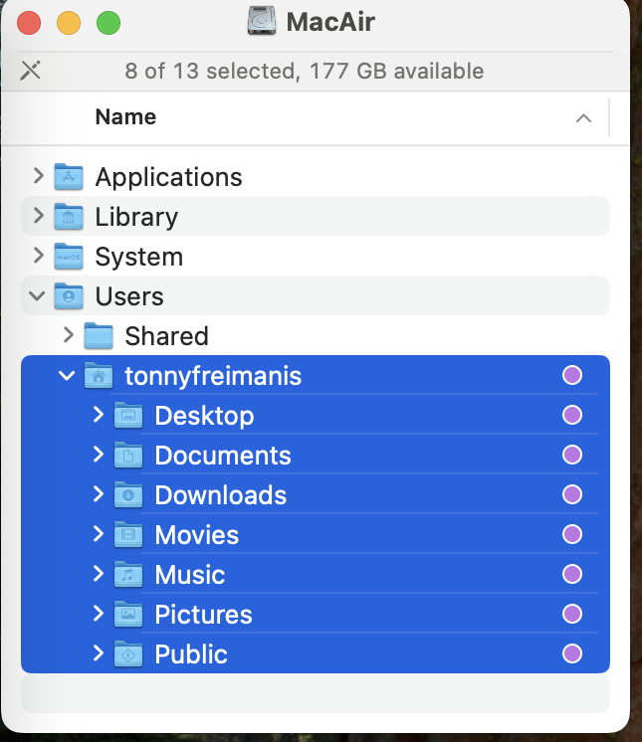Screen dimensions: 642x742
Task: Collapse the tonnyfreimanis folder arrow
Action: click(67, 376)
